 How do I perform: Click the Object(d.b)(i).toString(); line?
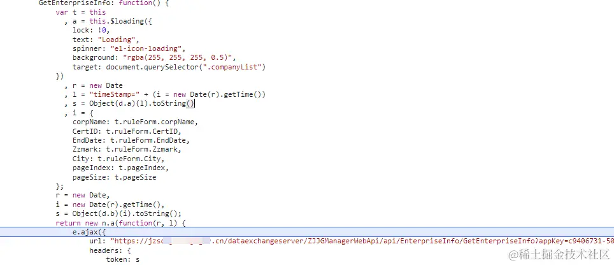point(118,214)
